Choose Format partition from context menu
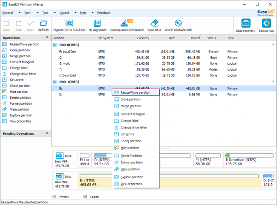Image resolution: width=277 pixels, height=205 pixels. [136, 163]
